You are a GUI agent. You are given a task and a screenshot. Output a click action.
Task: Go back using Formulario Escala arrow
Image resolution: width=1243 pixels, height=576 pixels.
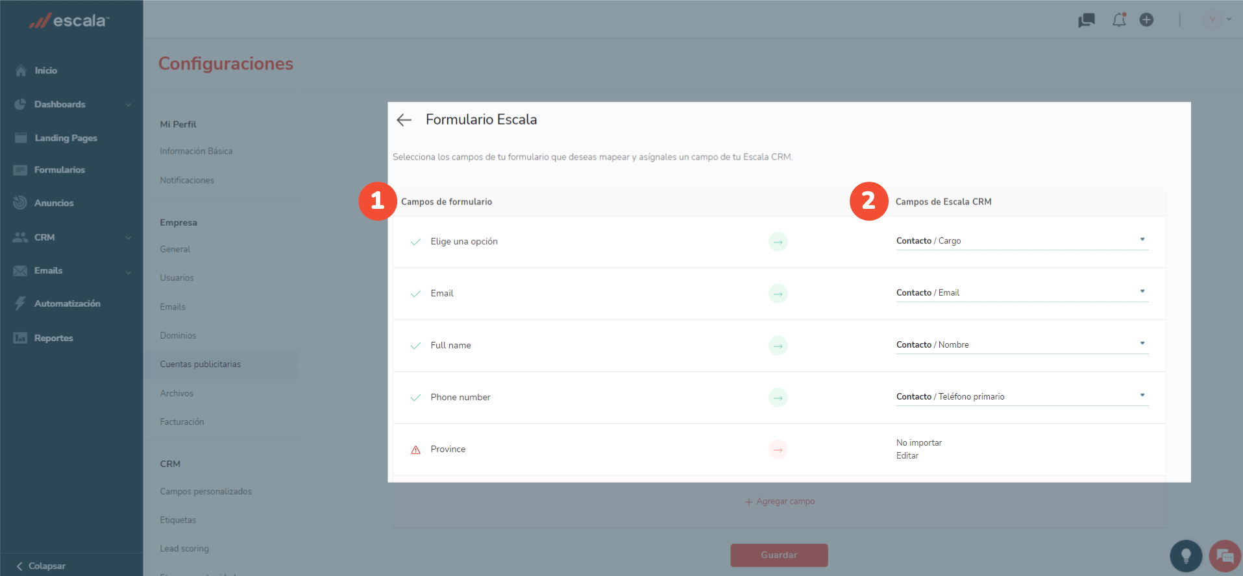click(404, 119)
